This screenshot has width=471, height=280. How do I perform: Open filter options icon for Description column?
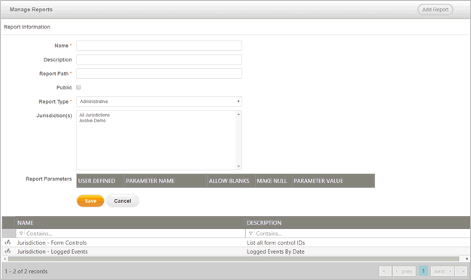coord(251,233)
